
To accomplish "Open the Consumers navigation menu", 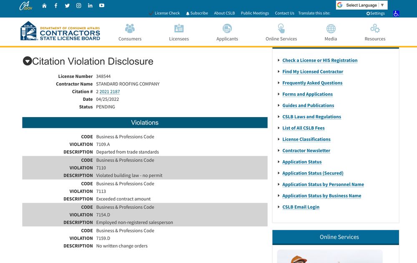I will pos(130,33).
